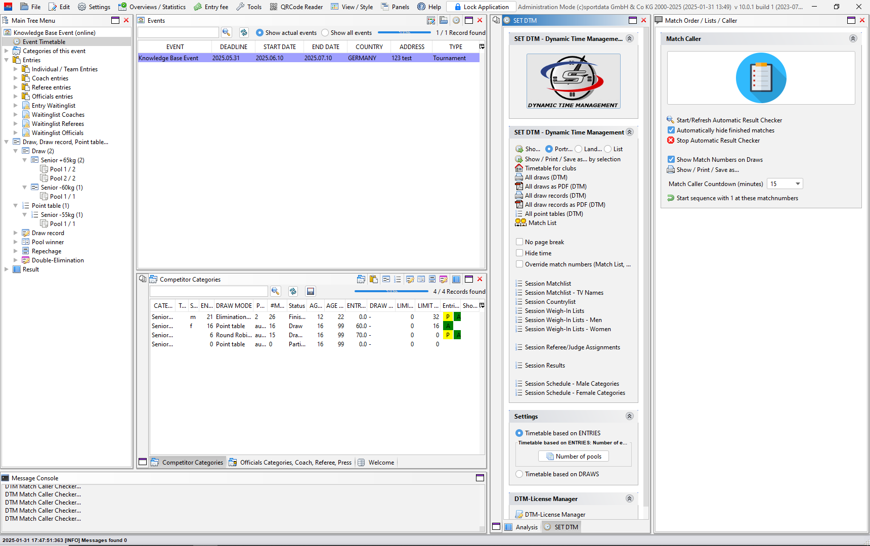Screen dimensions: 870x546
Task: Toggle Automatically hide finished matches
Action: (671, 130)
